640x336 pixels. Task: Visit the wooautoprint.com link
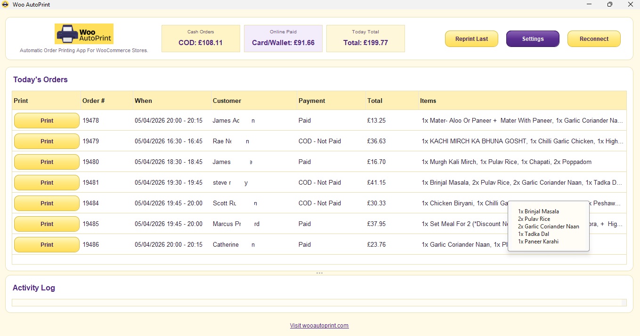pos(319,325)
